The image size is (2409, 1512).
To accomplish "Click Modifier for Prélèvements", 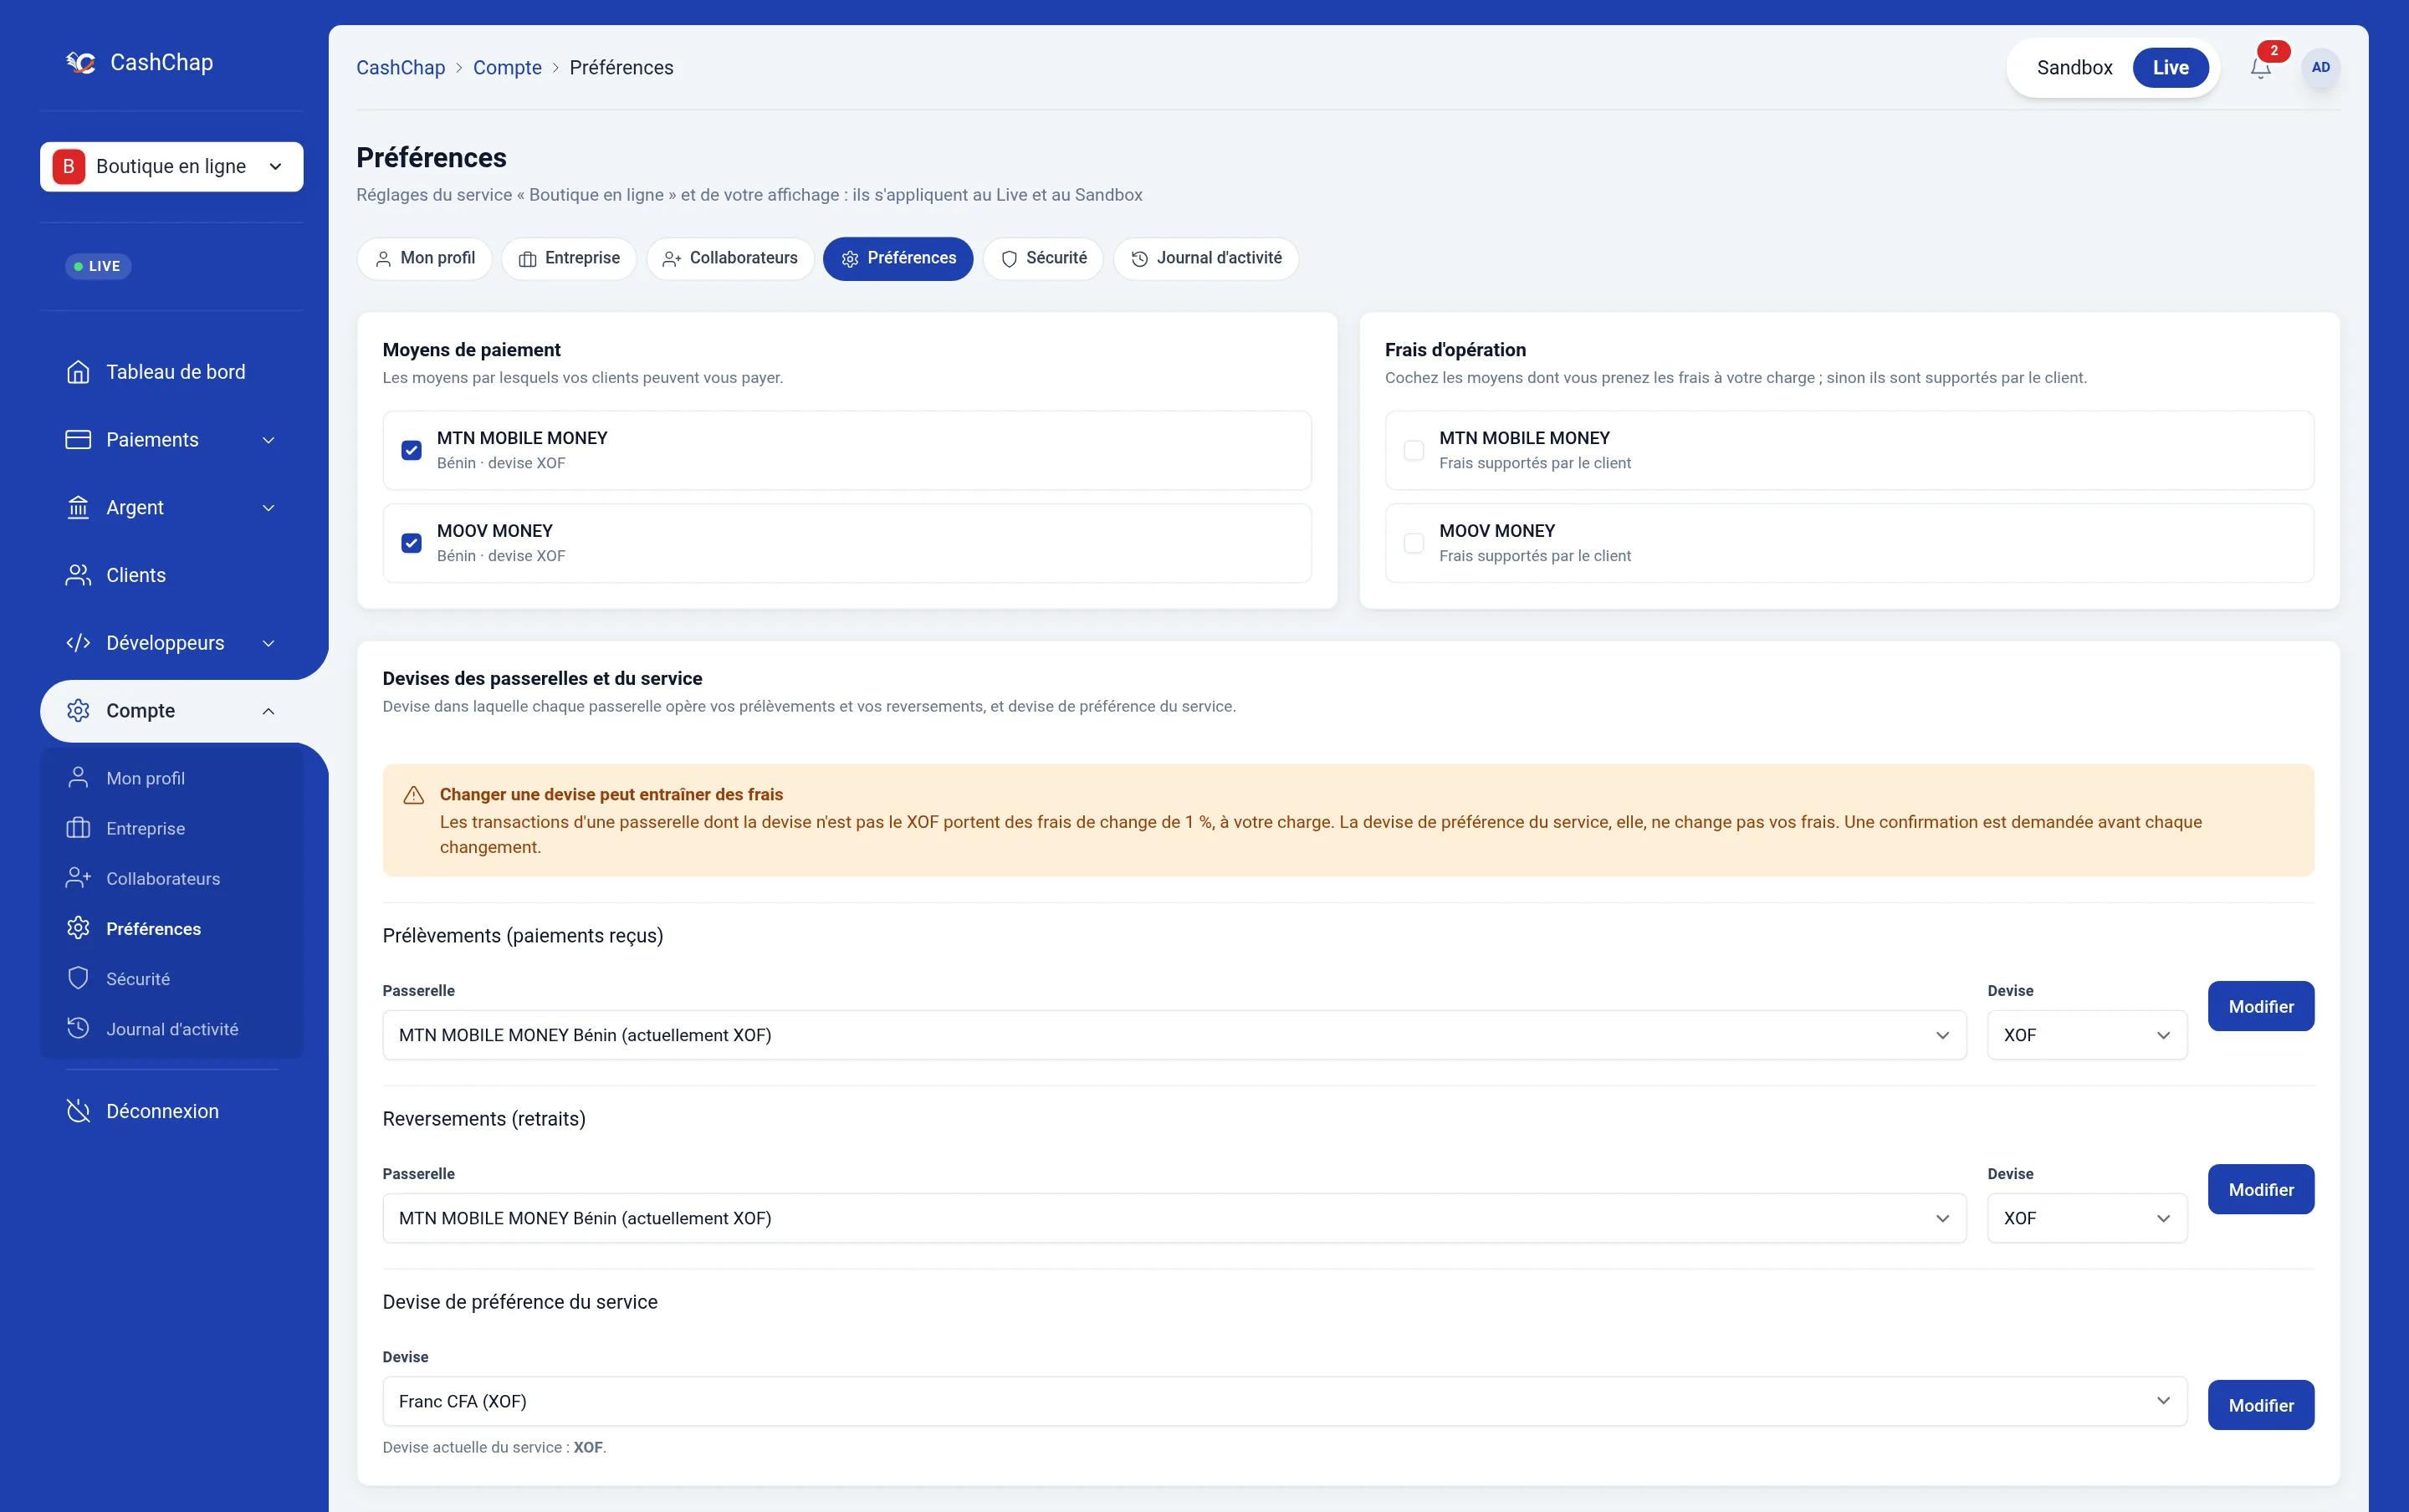I will click(2261, 1006).
